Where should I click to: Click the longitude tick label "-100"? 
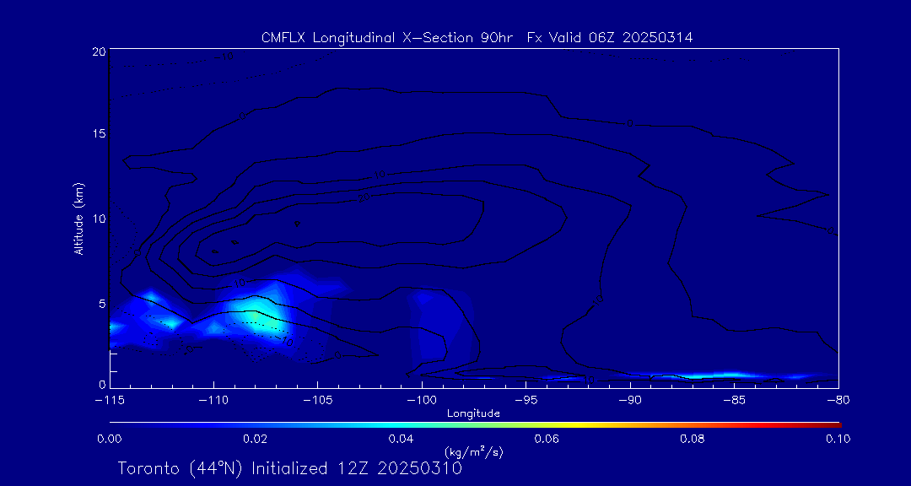point(422,401)
